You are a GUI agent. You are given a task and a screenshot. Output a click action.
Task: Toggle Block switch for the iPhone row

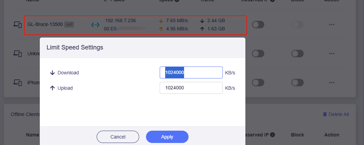[x=298, y=83]
